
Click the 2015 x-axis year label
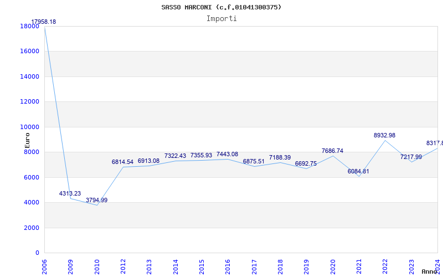(x=202, y=267)
